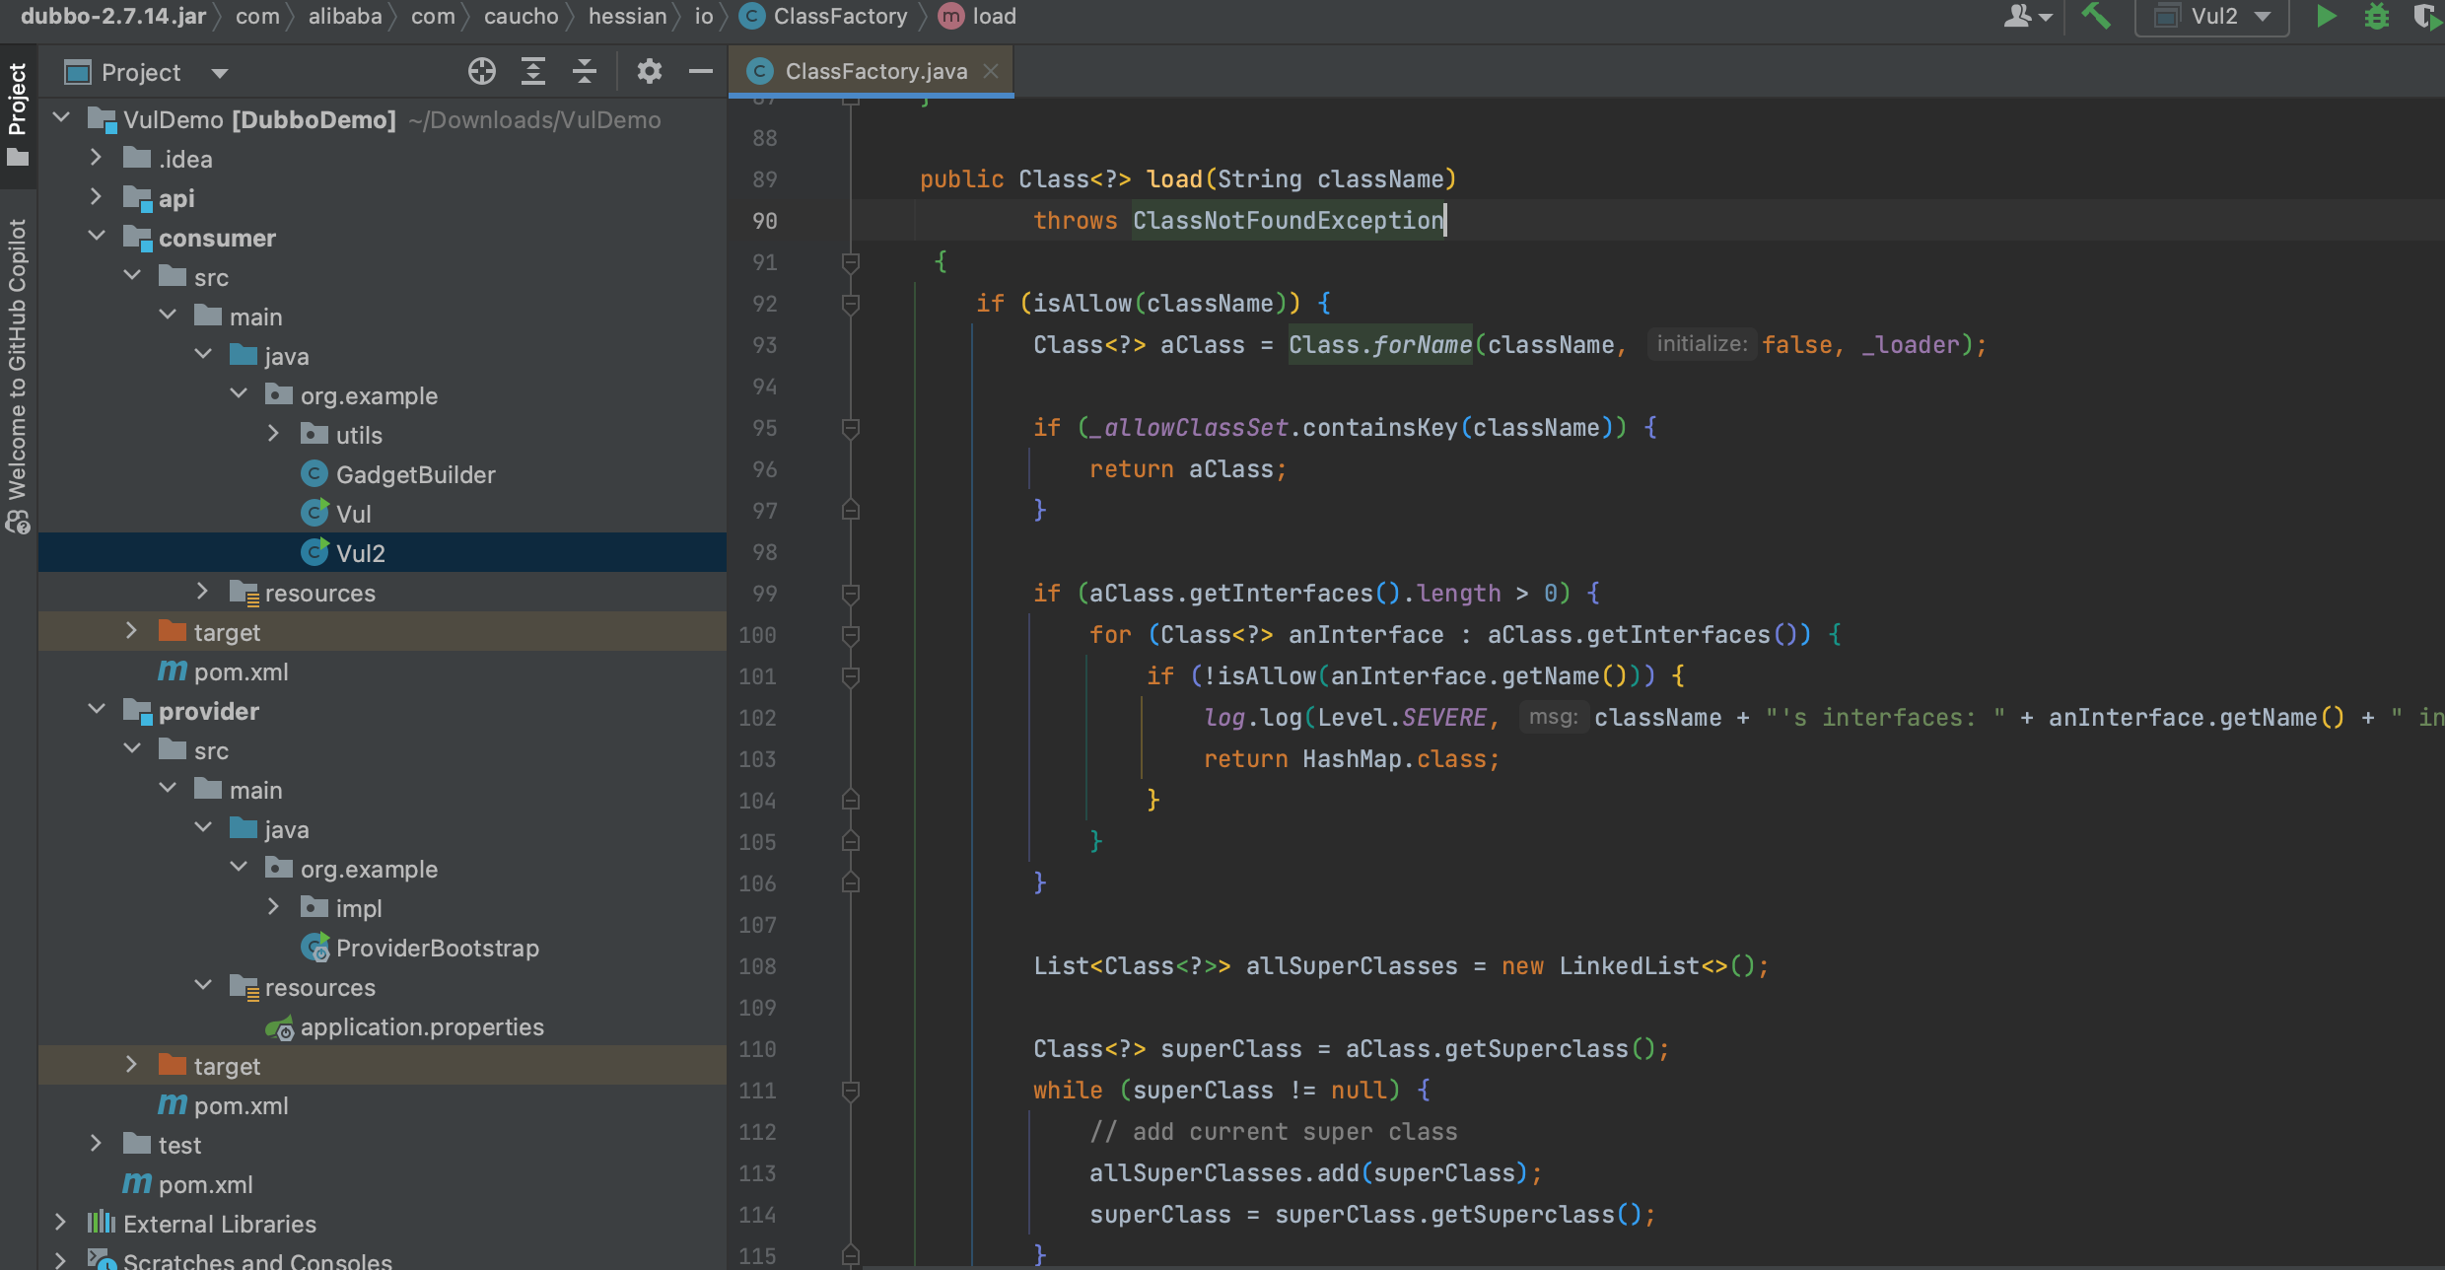2445x1270 pixels.
Task: Toggle code fold marker at line 111
Action: point(851,1091)
